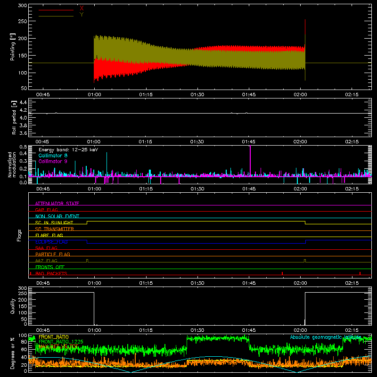Click the white roll period trace line
The width and height of the screenshot is (377, 377).
(200, 113)
